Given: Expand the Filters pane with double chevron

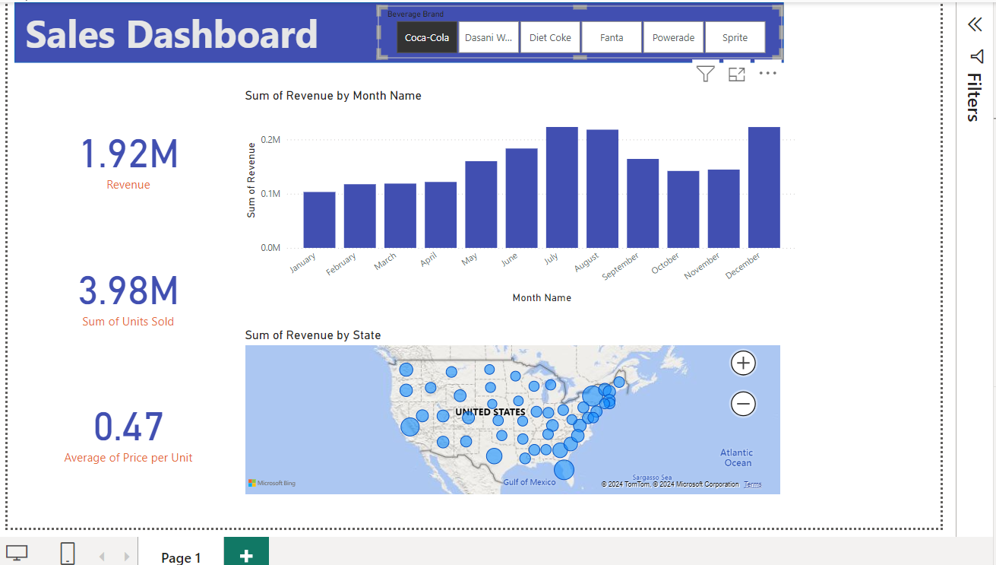Looking at the screenshot, I should pyautogui.click(x=975, y=24).
